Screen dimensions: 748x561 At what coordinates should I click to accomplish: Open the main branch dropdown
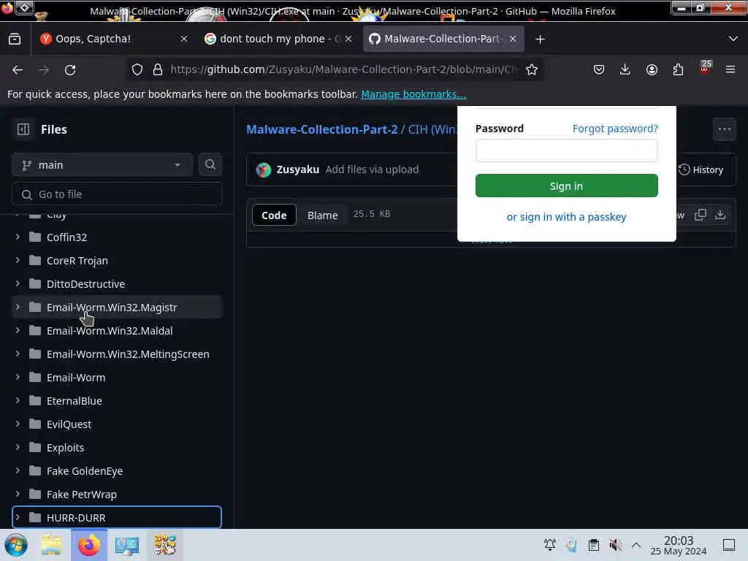pos(102,164)
